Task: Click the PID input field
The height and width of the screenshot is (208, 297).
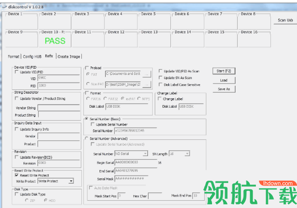Action: tap(59, 85)
